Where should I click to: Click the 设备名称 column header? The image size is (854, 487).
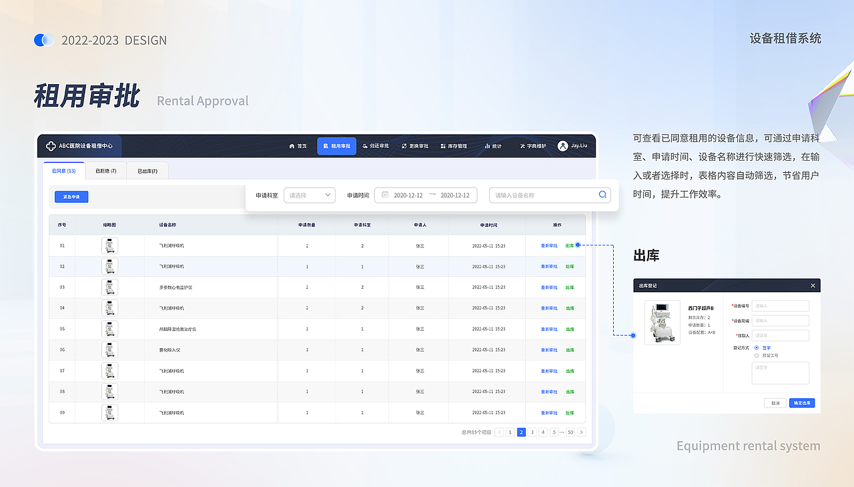coord(167,225)
